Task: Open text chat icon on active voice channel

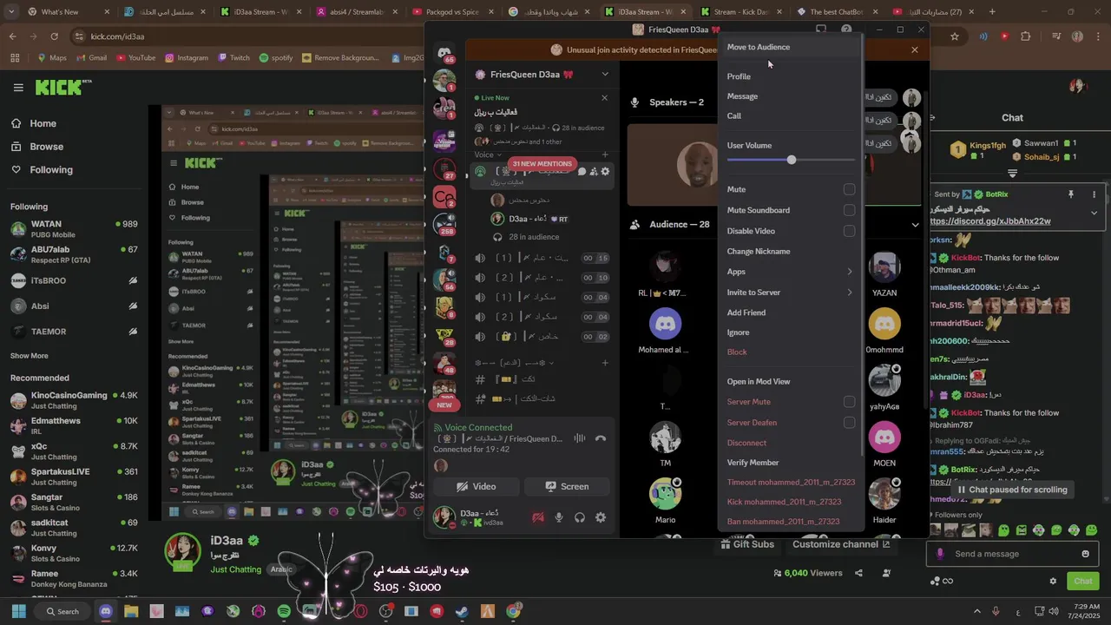Action: [582, 172]
